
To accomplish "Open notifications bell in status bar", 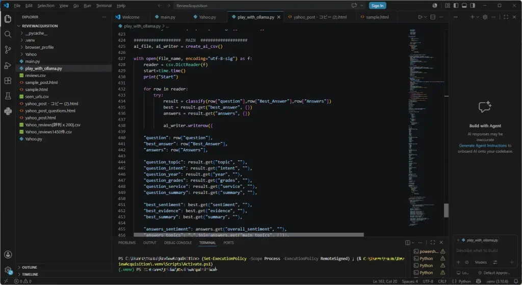I will [516, 281].
